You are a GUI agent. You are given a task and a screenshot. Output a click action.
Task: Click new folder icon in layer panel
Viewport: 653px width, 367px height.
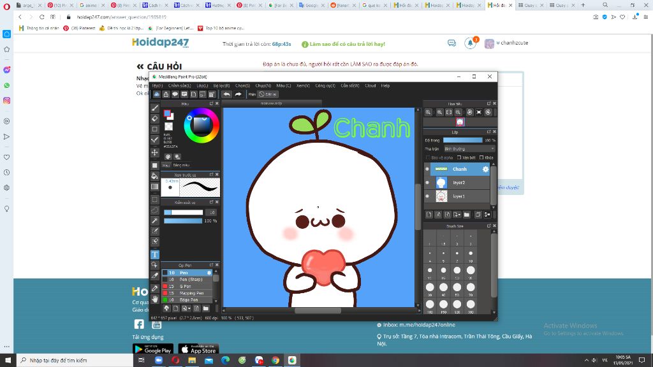(466, 215)
